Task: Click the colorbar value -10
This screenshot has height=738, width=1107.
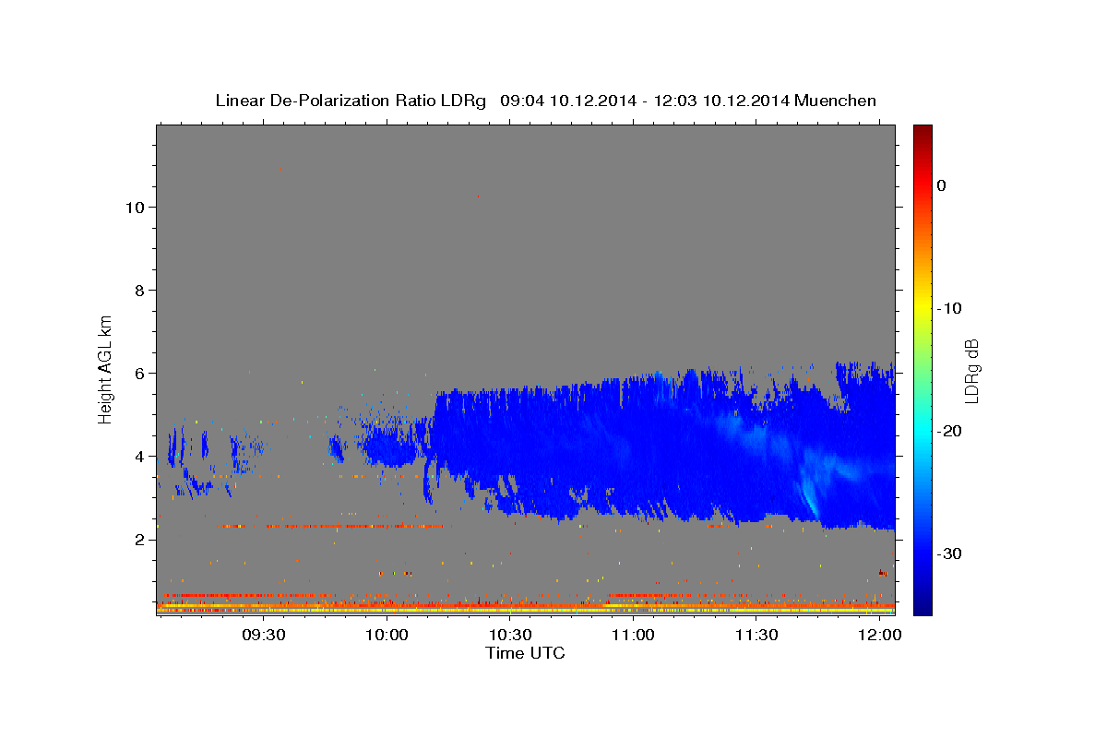Action: pyautogui.click(x=949, y=308)
